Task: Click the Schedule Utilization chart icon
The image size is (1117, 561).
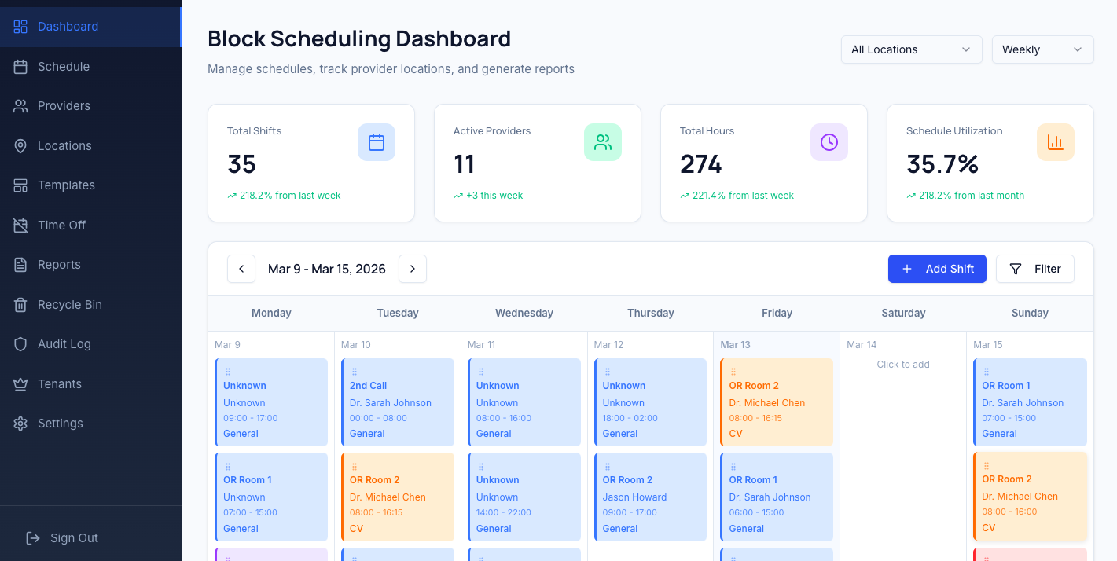Action: click(1056, 142)
